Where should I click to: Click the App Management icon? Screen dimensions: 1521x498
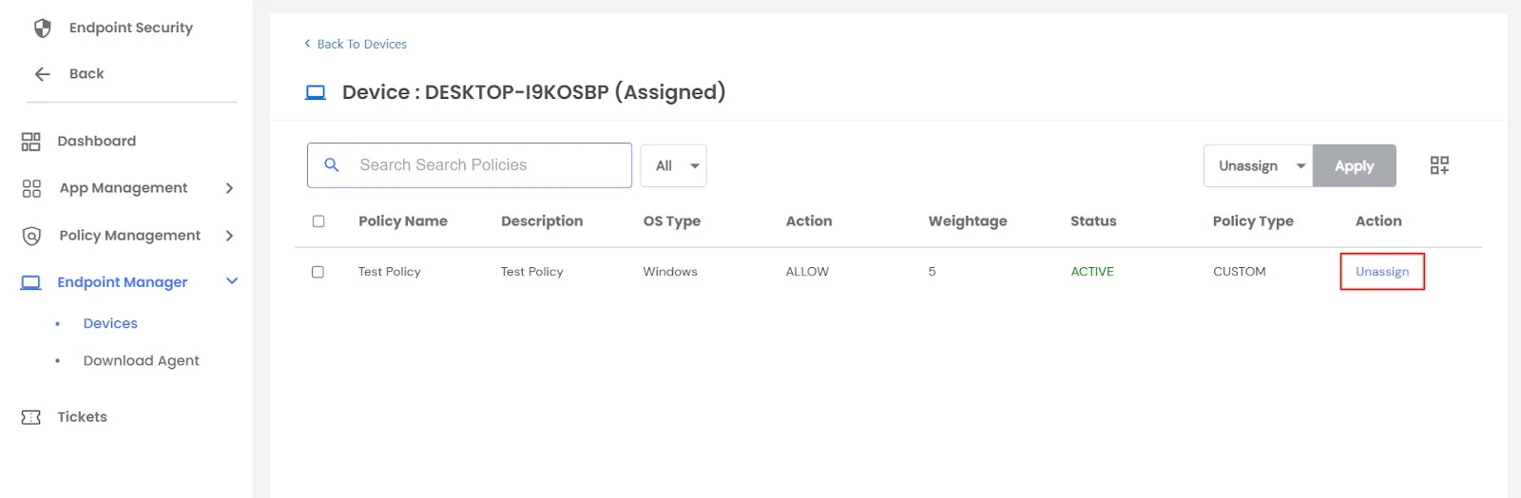(31, 188)
